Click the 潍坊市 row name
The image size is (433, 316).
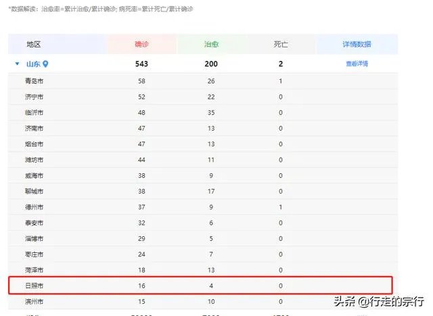(x=35, y=160)
